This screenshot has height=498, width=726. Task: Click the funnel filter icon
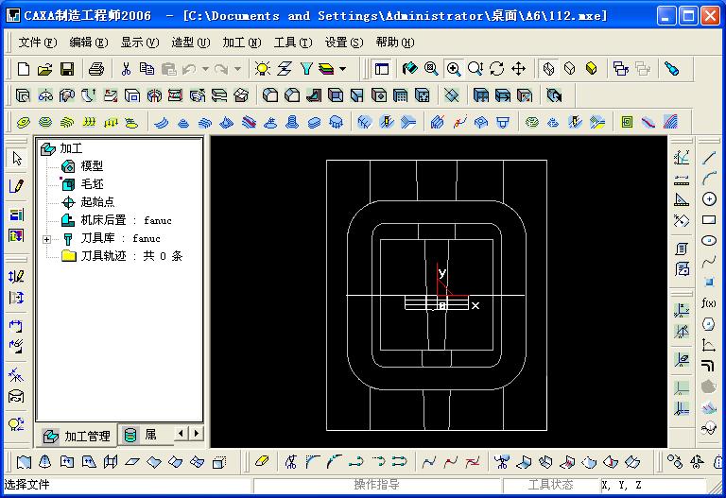(306, 69)
